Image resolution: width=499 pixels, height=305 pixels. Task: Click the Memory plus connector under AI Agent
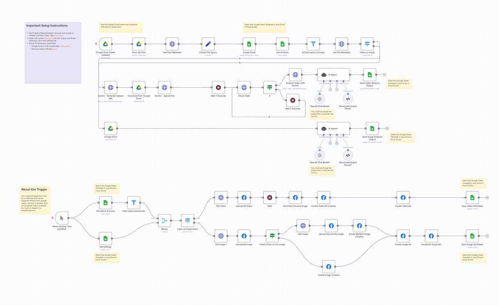[330, 89]
